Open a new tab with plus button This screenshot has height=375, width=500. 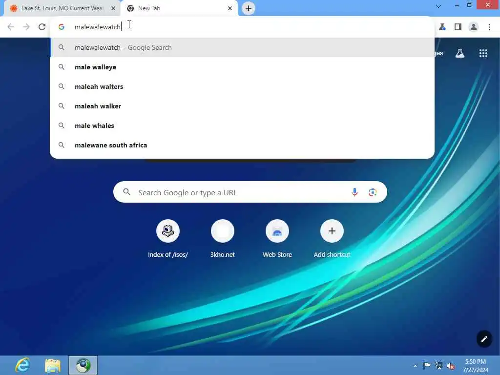click(249, 8)
